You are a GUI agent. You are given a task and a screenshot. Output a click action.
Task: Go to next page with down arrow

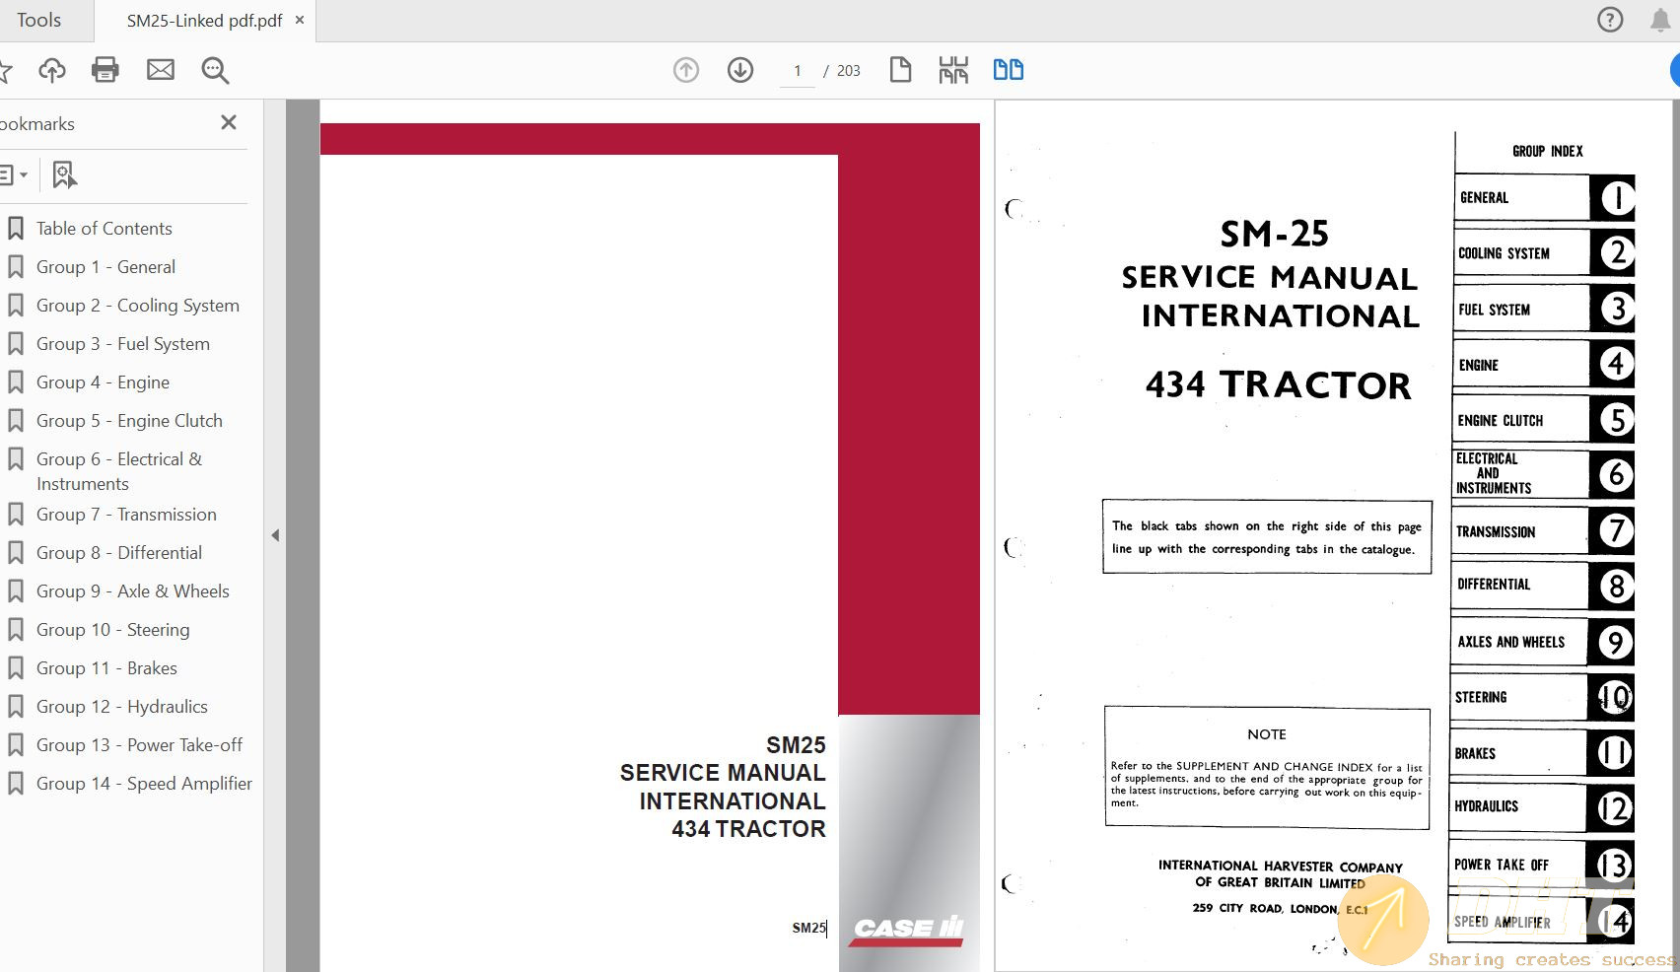(740, 70)
